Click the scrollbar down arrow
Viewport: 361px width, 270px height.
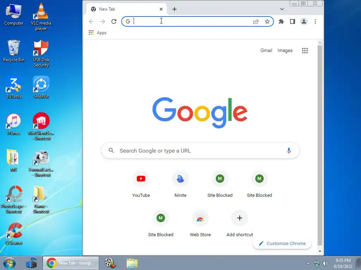[x=320, y=251]
